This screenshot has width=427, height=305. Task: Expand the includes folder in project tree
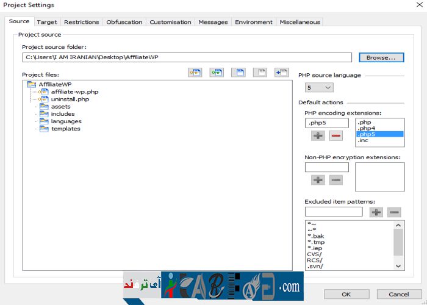37,114
